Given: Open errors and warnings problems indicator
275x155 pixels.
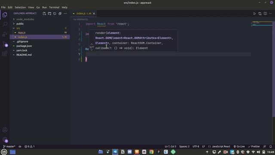Looking at the screenshot, I should [30, 146].
